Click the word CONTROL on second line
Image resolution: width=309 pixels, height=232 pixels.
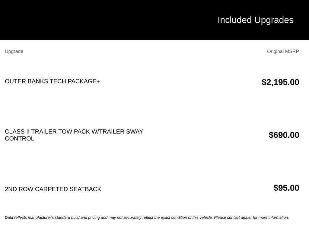[20, 138]
